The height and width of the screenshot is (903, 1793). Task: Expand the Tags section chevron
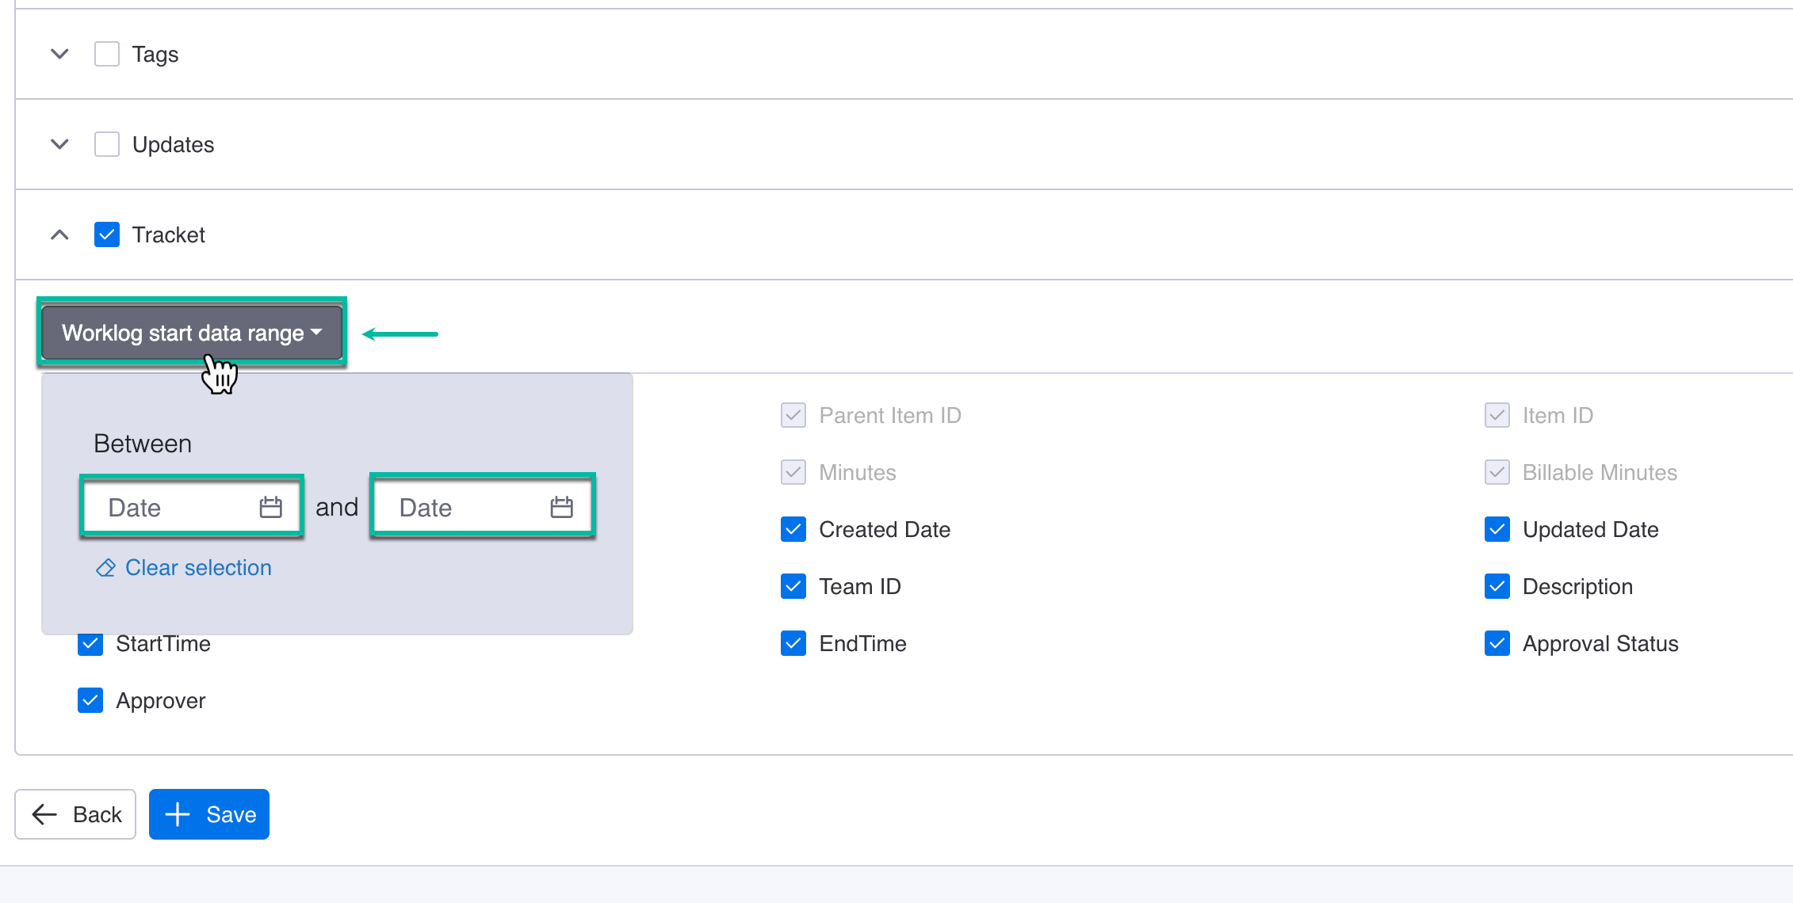tap(59, 53)
